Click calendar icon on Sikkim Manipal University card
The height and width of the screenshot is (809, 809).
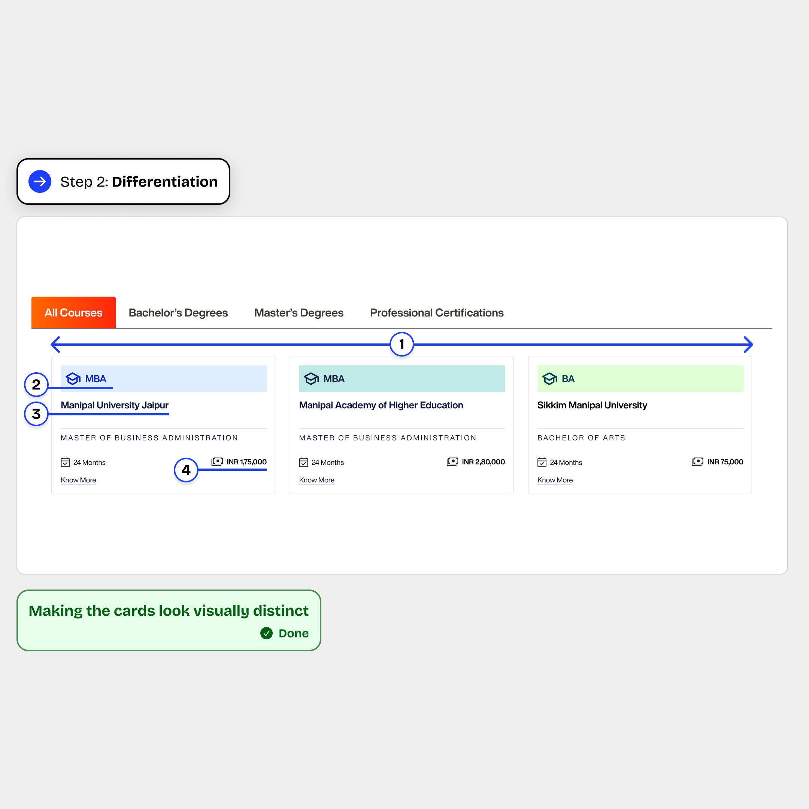[x=542, y=462]
